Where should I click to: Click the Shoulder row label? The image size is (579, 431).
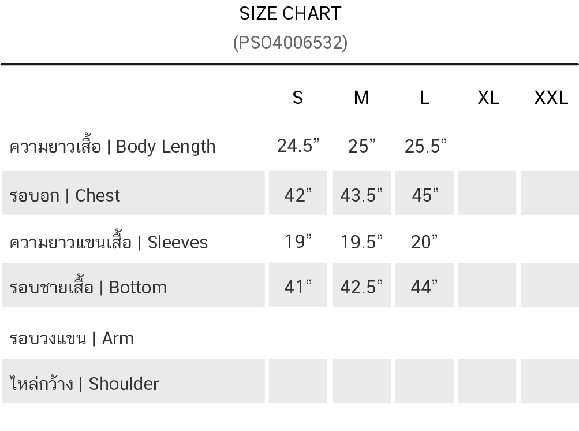84,384
